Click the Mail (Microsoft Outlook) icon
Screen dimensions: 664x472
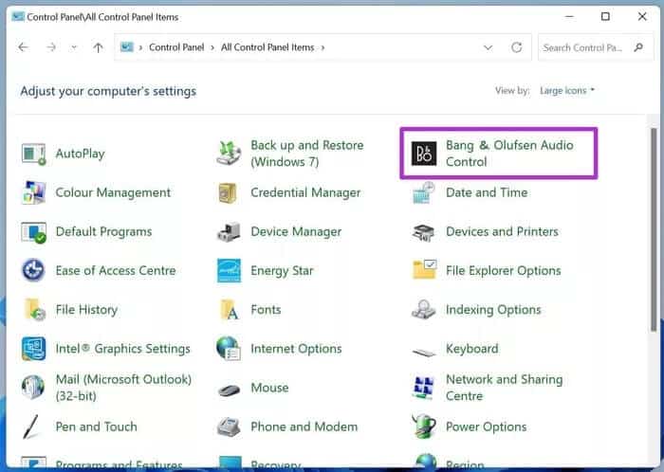click(33, 388)
